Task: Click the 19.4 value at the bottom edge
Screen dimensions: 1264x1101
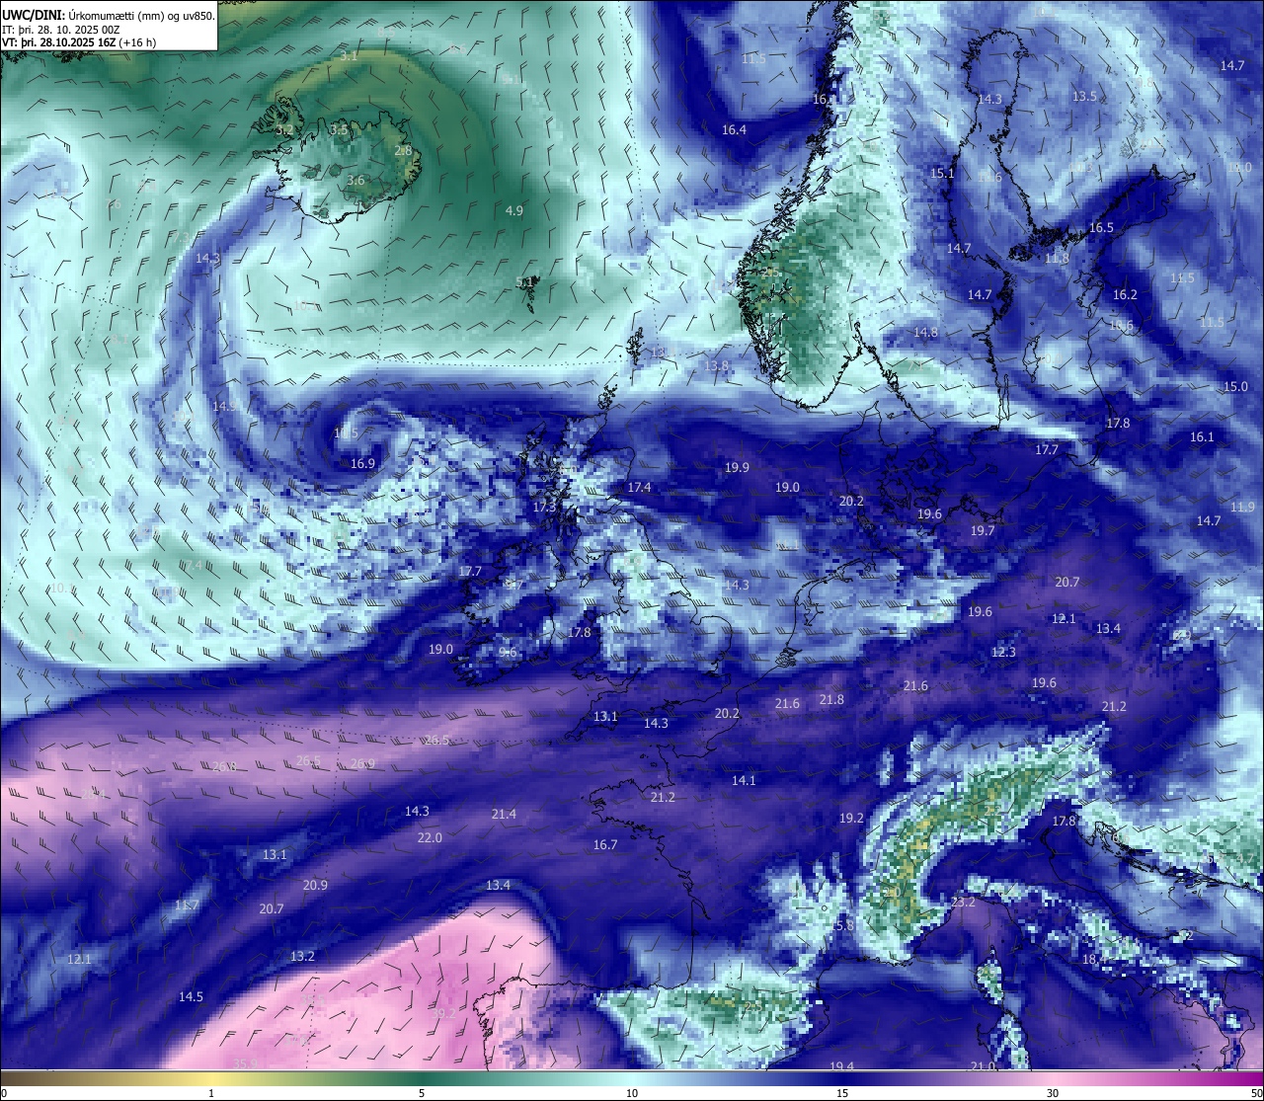Action: click(x=841, y=1066)
